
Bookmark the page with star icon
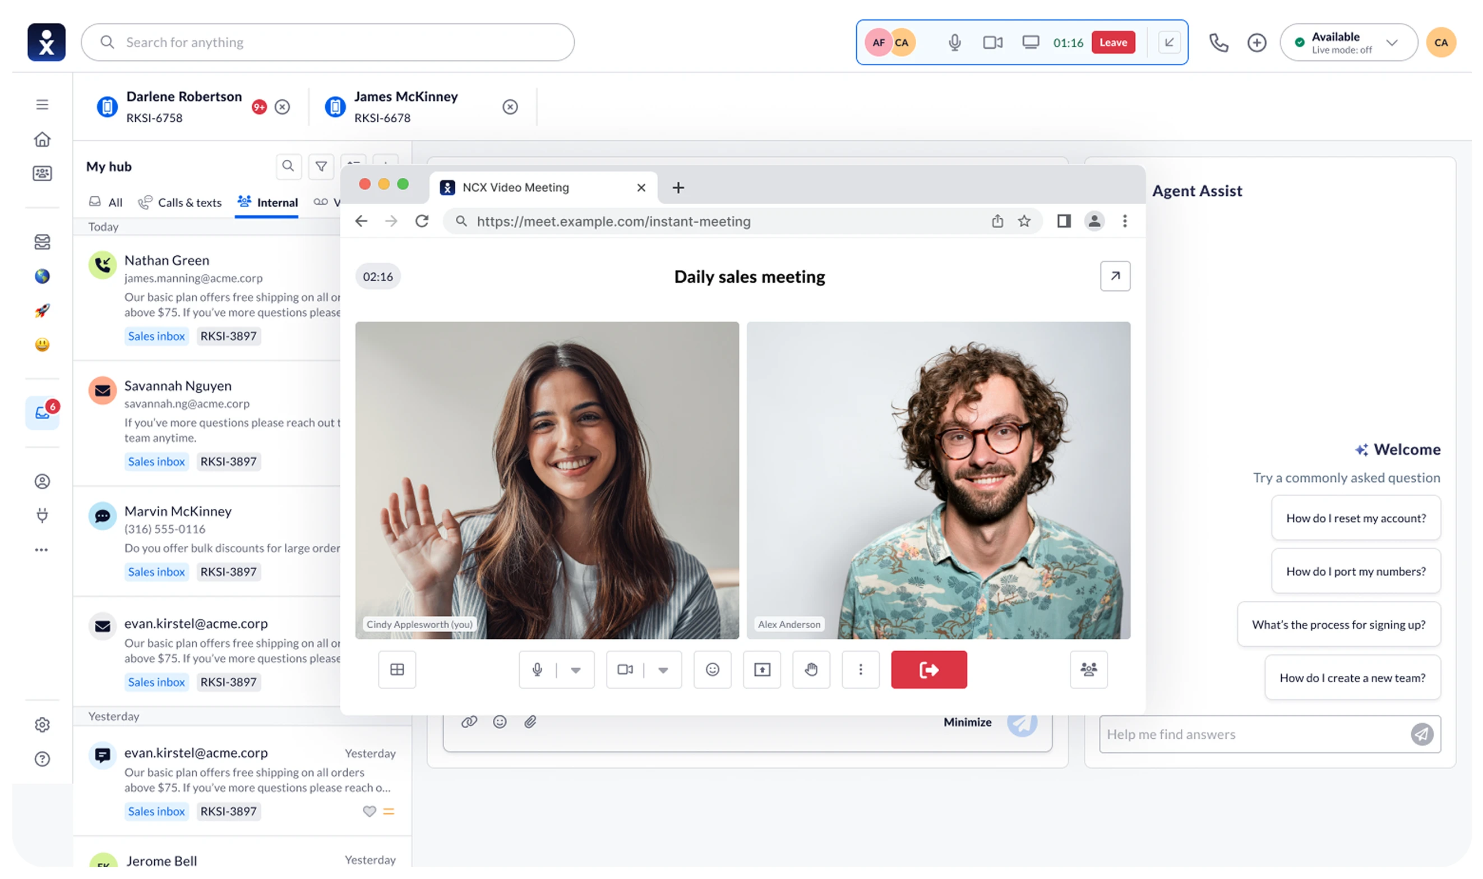click(1024, 222)
